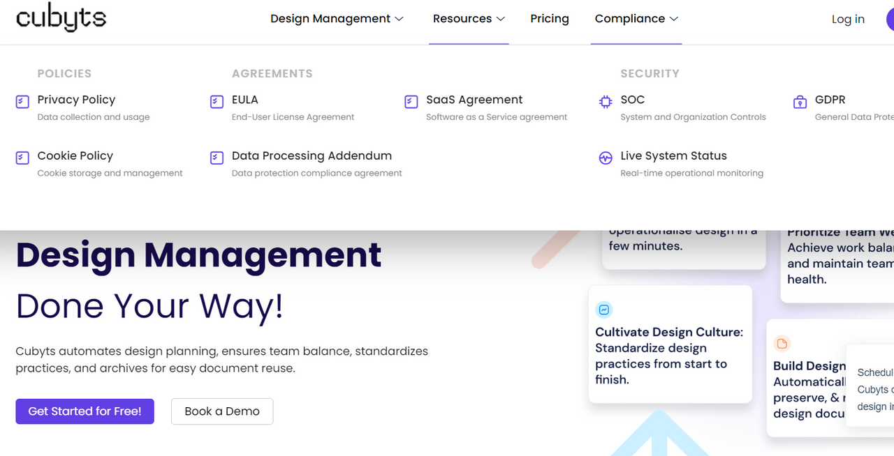The width and height of the screenshot is (894, 456).
Task: Click the POLICIES section heading
Action: coord(64,73)
